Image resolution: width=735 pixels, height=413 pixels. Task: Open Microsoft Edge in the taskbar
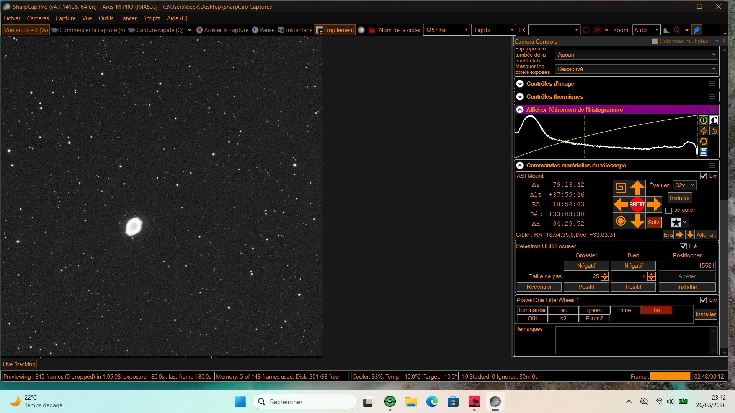(x=432, y=402)
